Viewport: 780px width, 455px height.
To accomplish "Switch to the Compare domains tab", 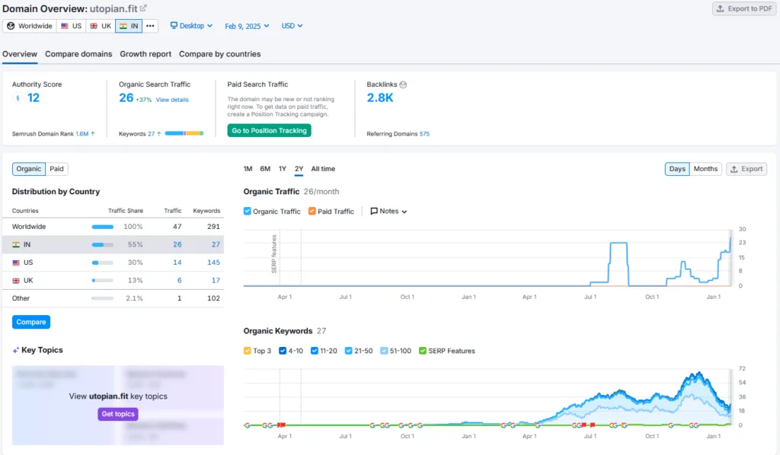I will click(x=78, y=54).
